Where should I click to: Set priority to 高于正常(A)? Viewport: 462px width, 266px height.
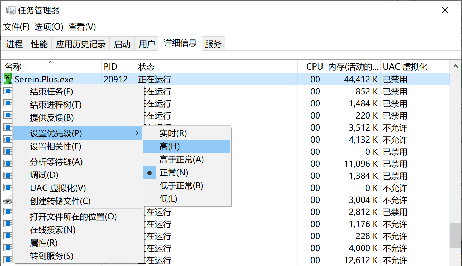pos(186,160)
